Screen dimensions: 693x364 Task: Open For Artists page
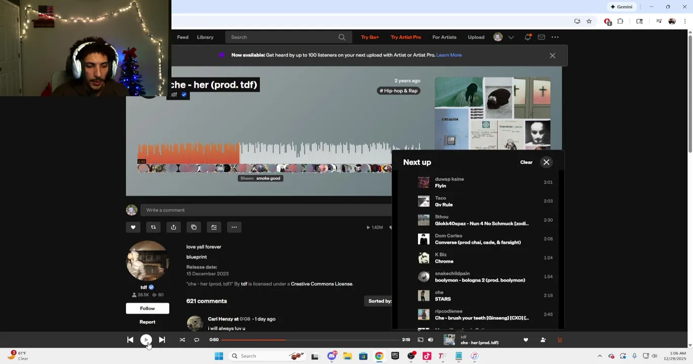point(444,37)
